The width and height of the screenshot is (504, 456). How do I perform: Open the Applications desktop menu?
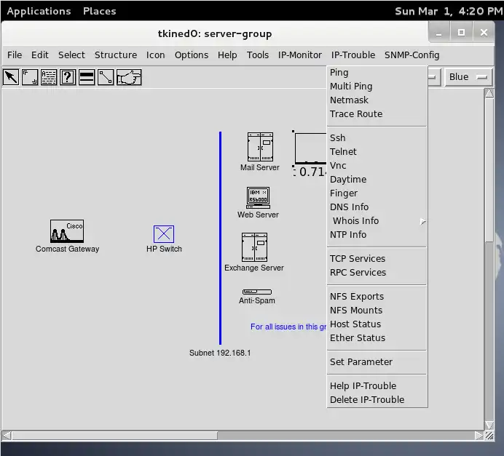39,11
